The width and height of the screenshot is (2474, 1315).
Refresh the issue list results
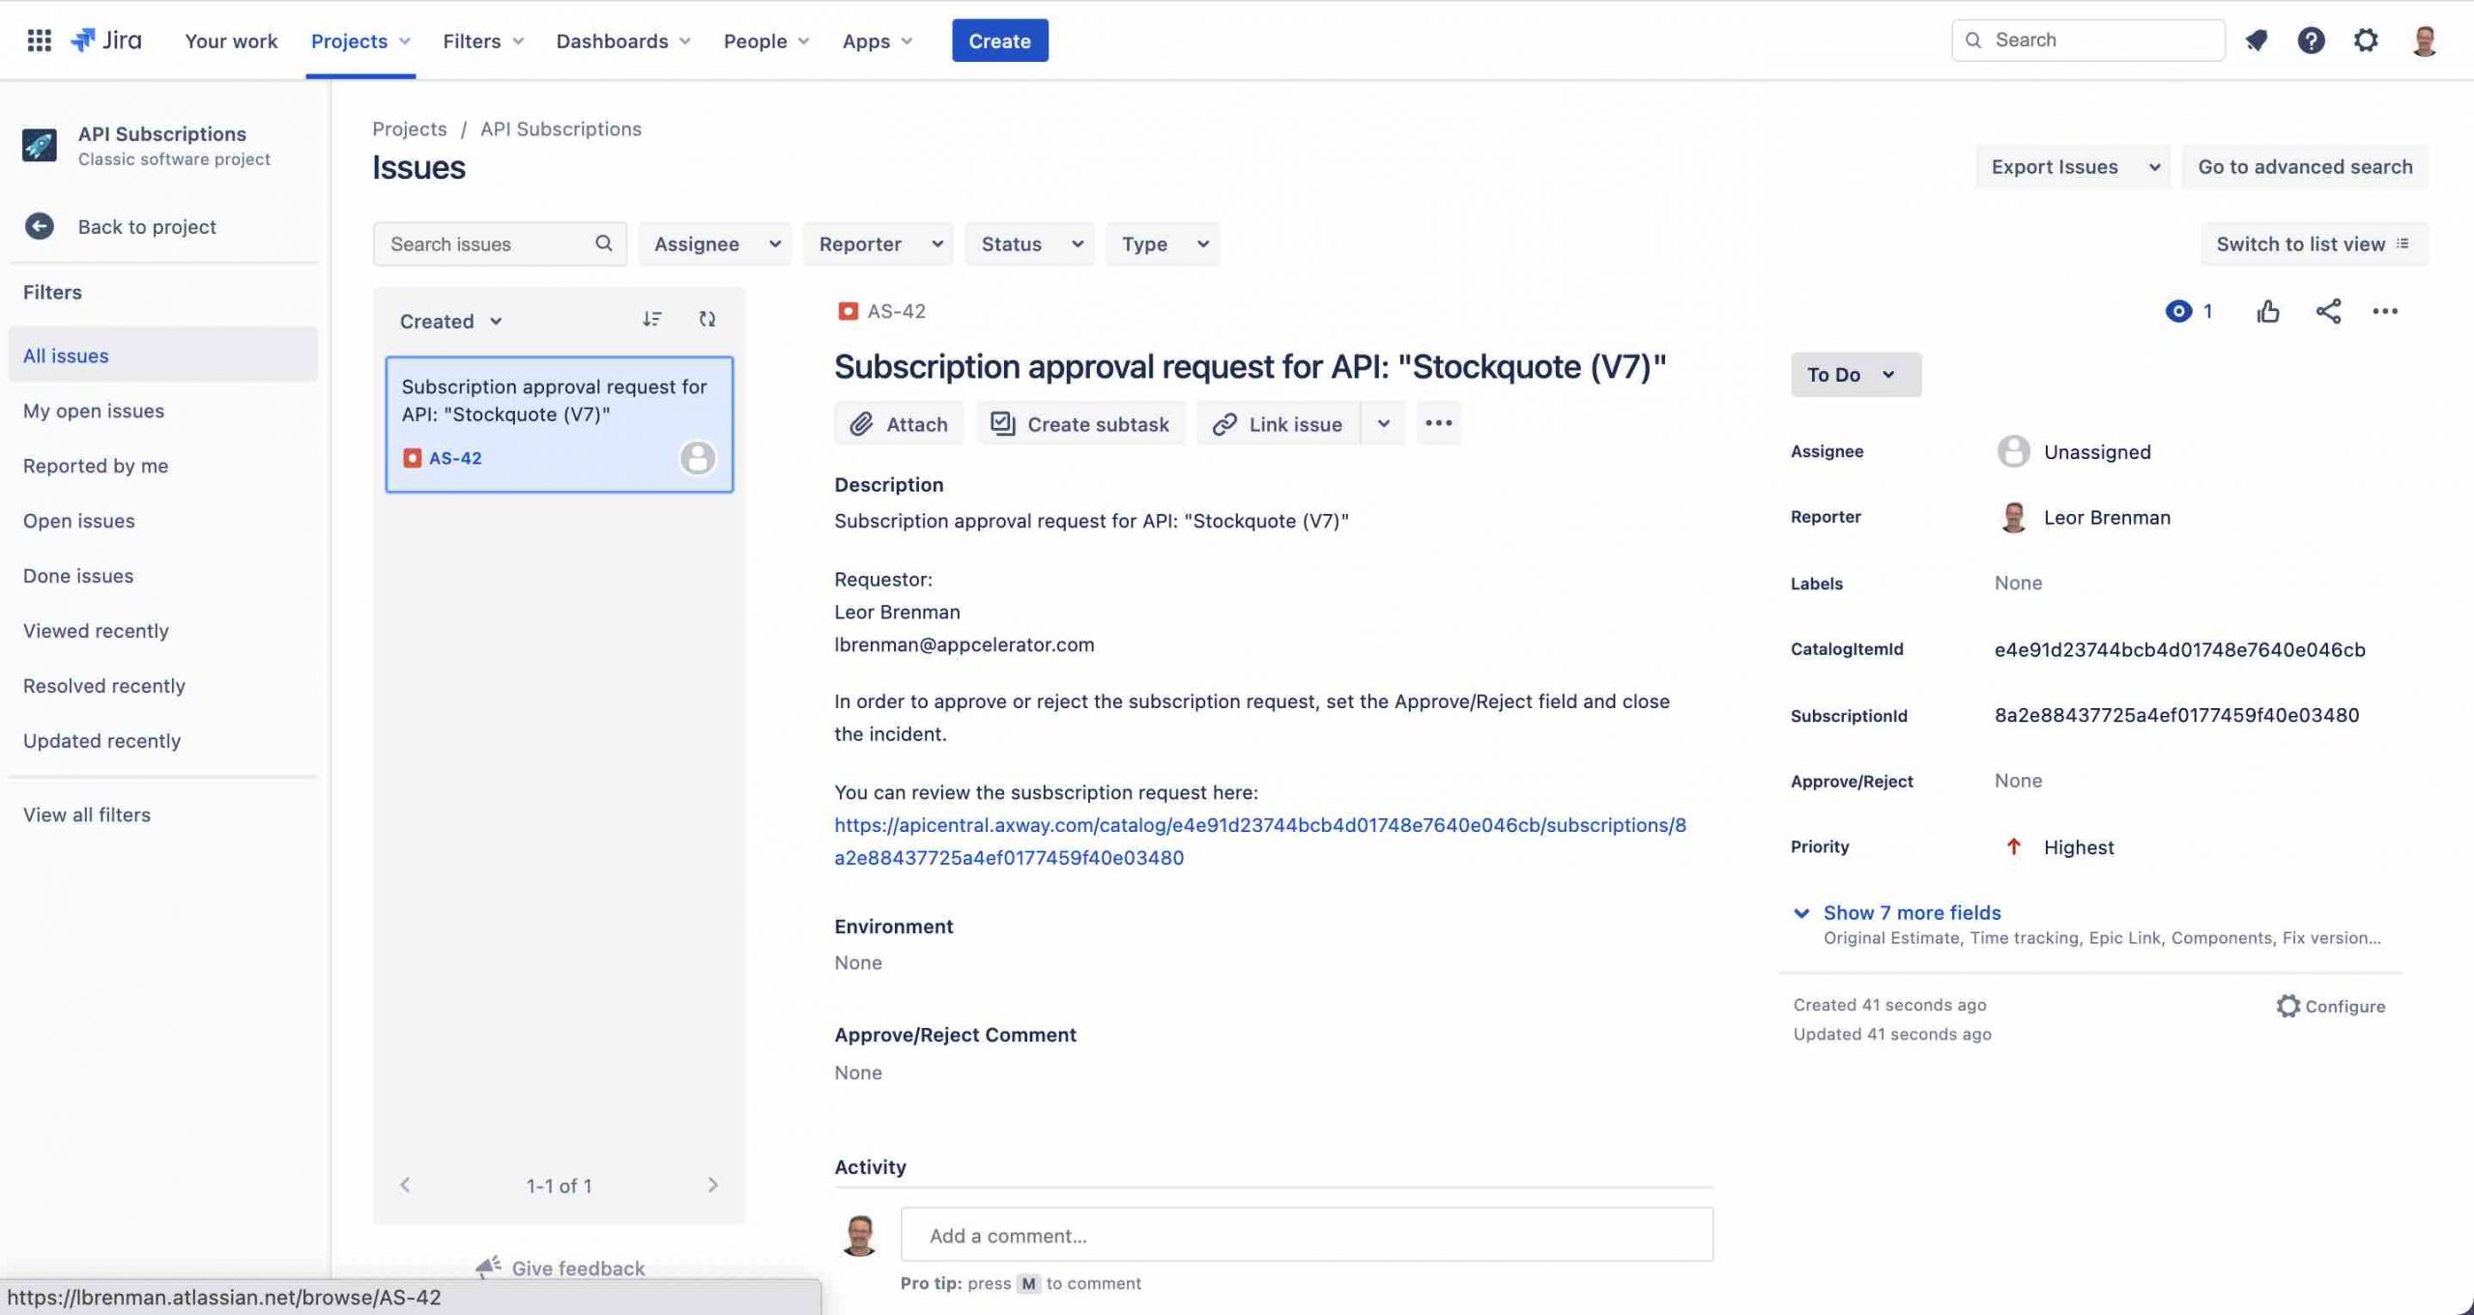coord(707,319)
